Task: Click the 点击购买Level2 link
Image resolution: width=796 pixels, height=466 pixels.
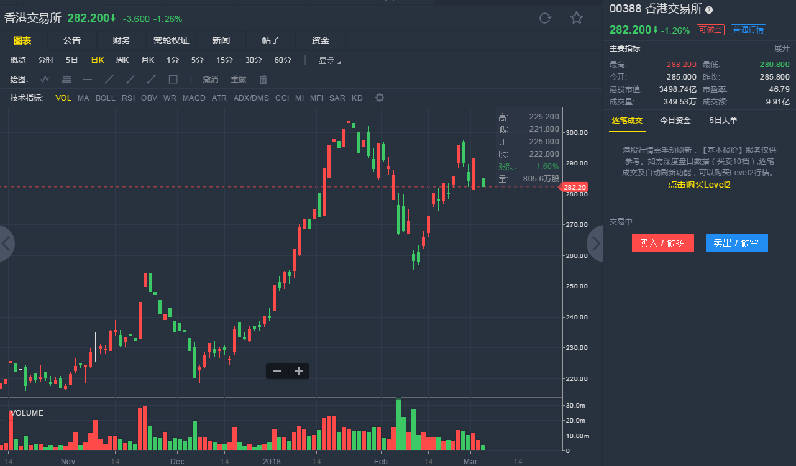Action: [x=699, y=185]
